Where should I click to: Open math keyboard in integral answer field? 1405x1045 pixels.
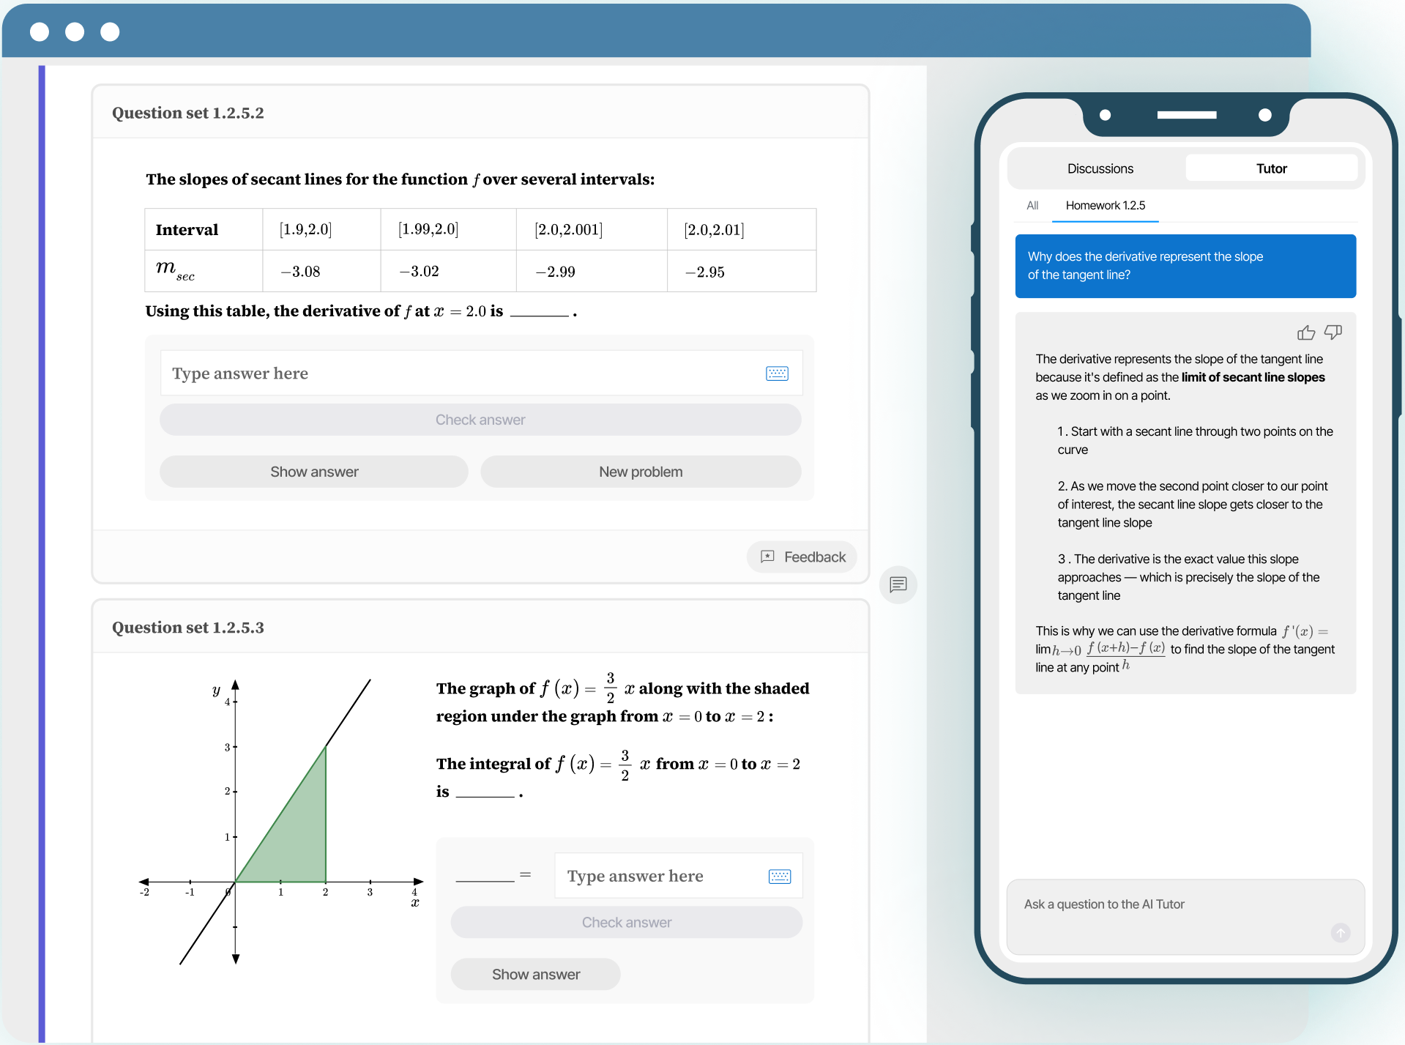[780, 877]
